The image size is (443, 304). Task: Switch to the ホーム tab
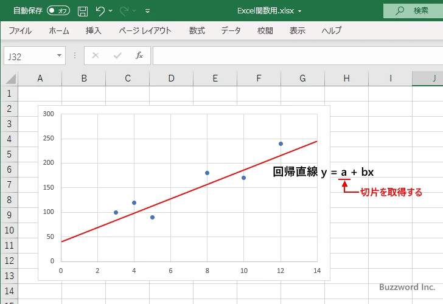click(59, 30)
